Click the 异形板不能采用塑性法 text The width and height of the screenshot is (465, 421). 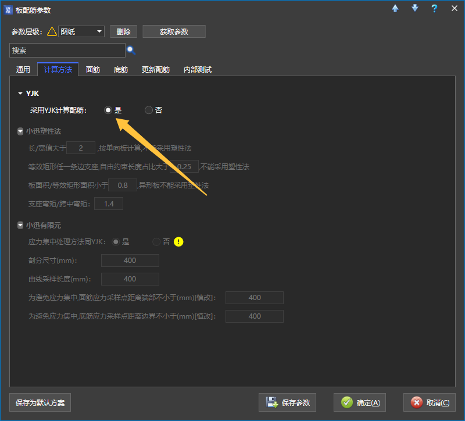[x=174, y=185]
